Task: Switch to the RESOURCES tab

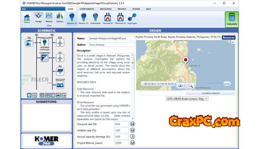Action: click(x=106, y=9)
